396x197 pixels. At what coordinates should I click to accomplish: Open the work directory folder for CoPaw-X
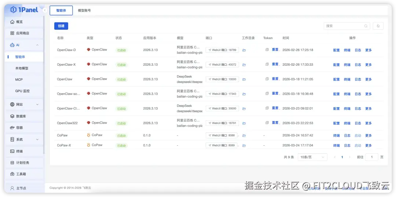(244, 146)
